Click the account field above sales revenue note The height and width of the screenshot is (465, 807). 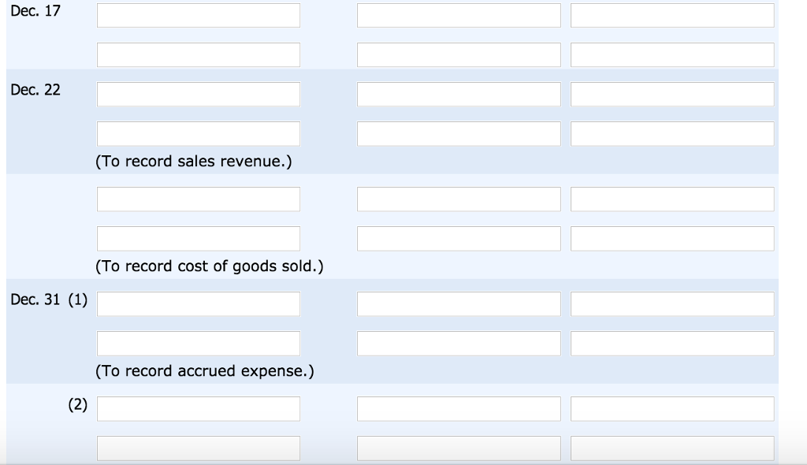(198, 132)
